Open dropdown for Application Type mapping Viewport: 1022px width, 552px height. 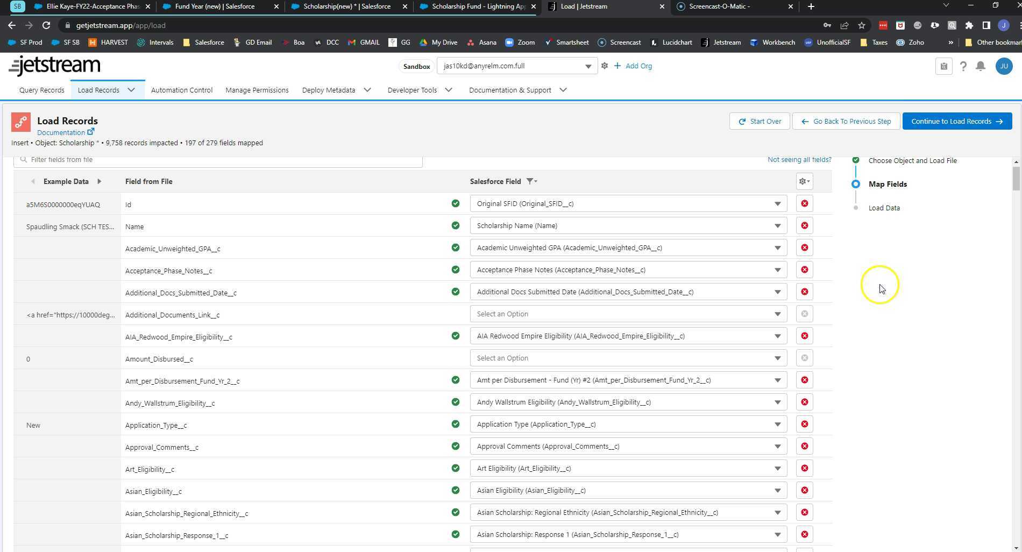[x=628, y=424]
